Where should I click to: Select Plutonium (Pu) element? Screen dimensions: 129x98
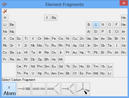pyautogui.click(x=47, y=73)
